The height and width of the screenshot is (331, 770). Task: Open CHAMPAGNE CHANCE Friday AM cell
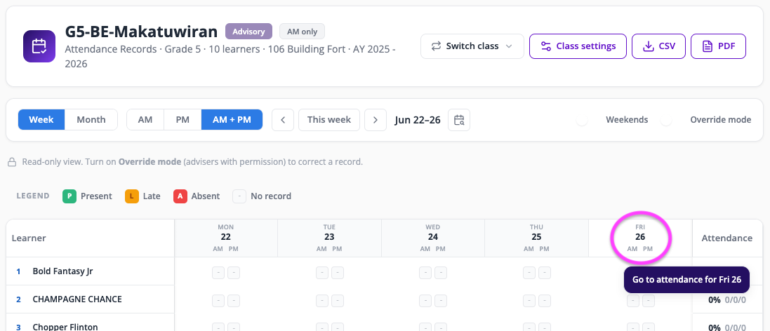[x=634, y=301]
